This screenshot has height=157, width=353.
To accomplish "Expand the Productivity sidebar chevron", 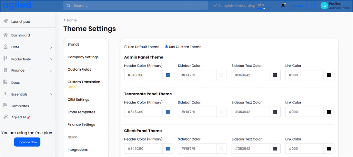I will (x=51, y=59).
